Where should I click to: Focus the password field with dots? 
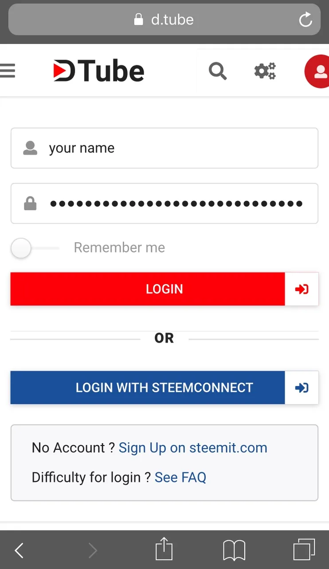(x=177, y=204)
